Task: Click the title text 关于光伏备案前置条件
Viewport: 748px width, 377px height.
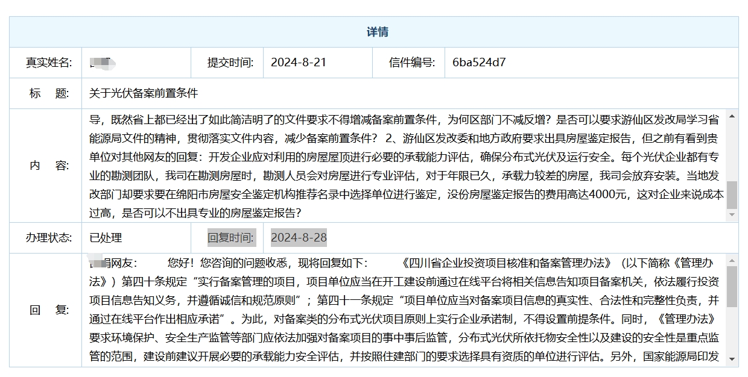Action: click(144, 93)
